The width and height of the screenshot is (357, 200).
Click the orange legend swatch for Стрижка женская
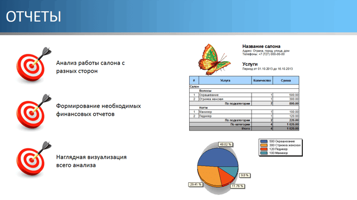(x=264, y=145)
